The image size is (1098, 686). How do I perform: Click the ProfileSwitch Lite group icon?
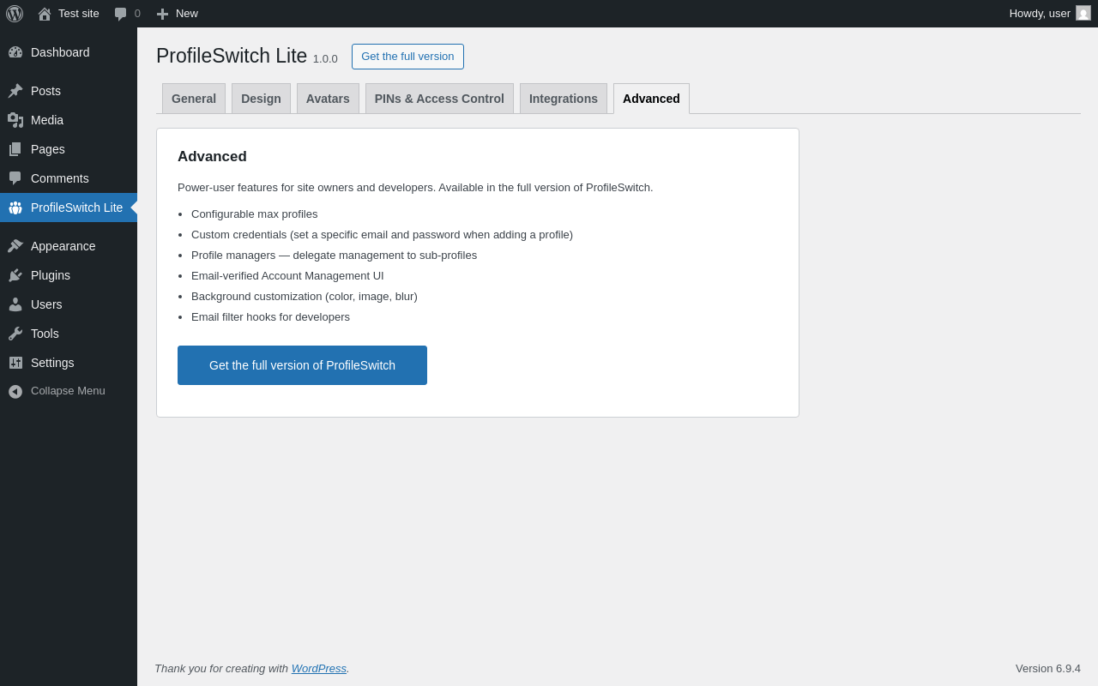[x=15, y=208]
